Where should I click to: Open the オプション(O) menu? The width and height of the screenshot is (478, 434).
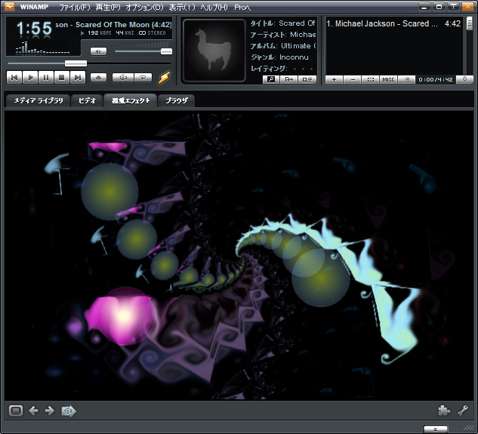pyautogui.click(x=144, y=7)
